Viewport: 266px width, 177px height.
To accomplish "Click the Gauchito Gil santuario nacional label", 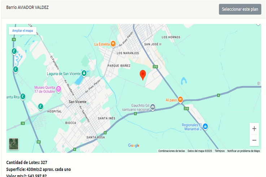I will pos(136,107).
